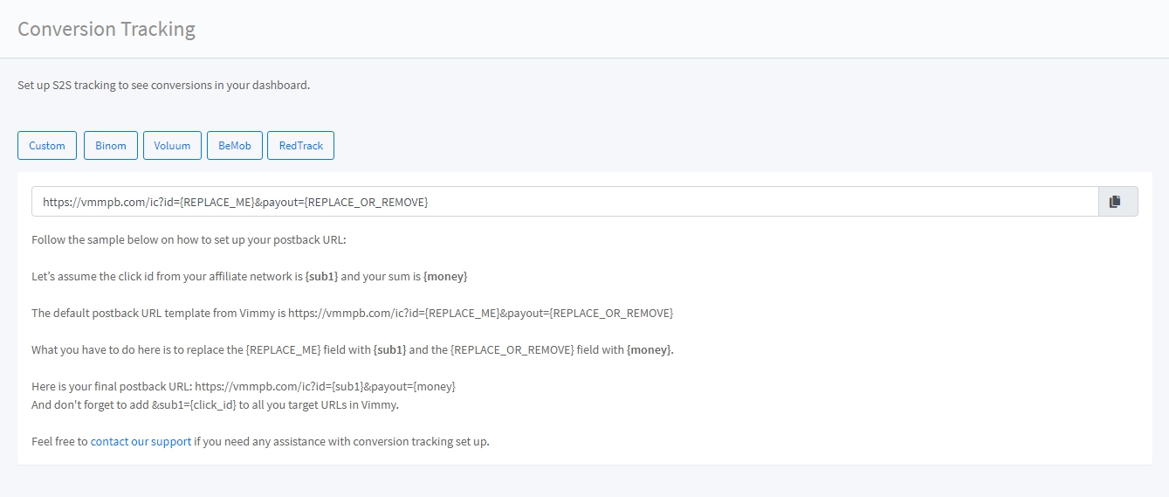Open the RedTrack tracker tab
The width and height of the screenshot is (1169, 497).
pos(301,146)
